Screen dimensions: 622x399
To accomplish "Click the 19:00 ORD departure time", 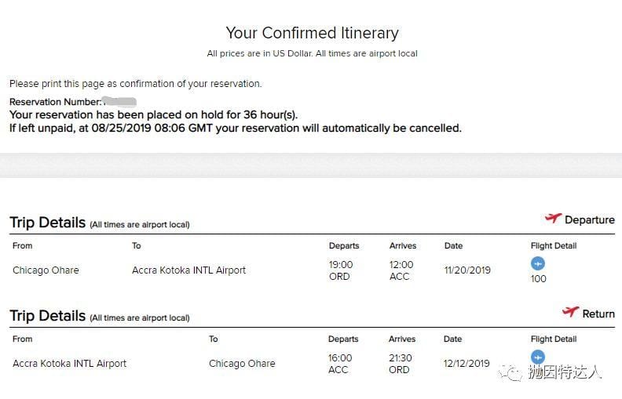I will [x=341, y=270].
